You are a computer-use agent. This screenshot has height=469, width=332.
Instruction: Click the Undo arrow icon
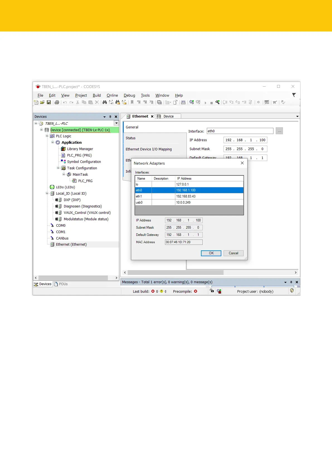[x=65, y=102]
